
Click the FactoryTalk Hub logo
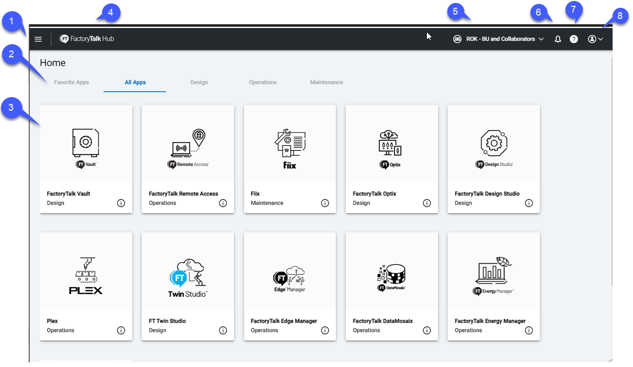tap(87, 39)
